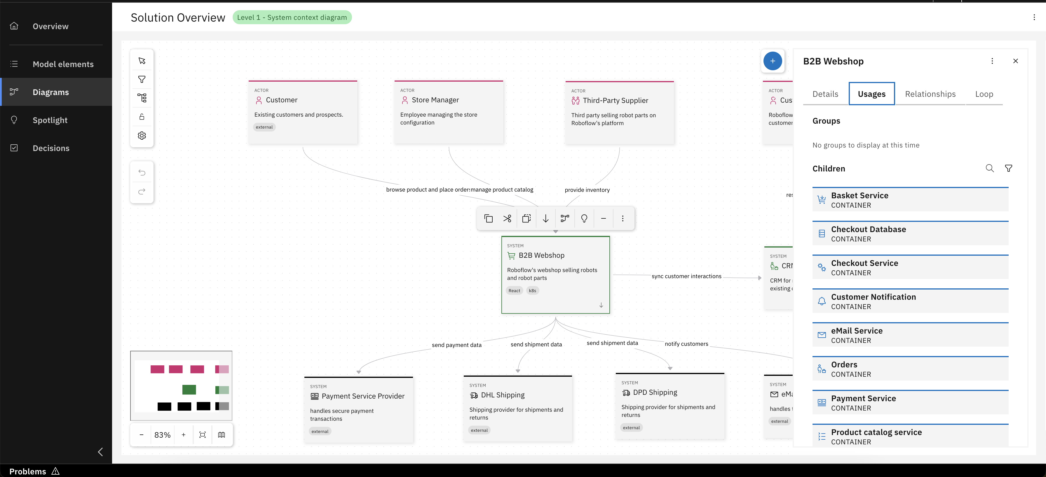Click the blue add element button

point(772,61)
